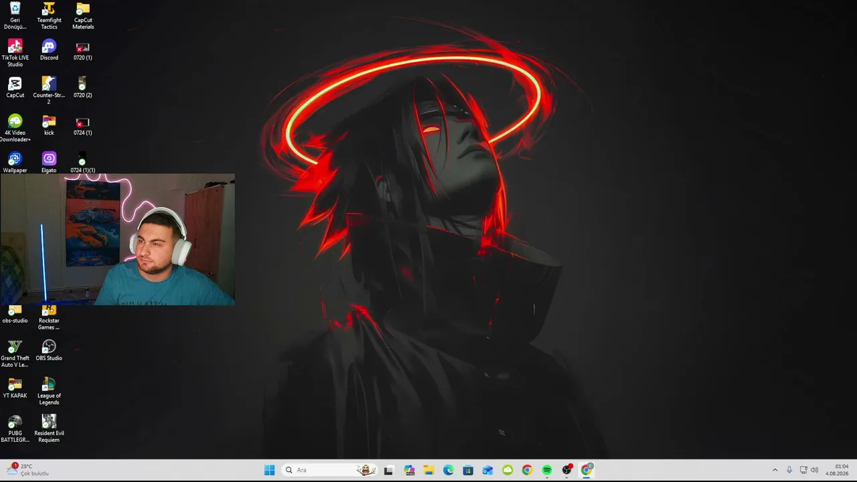Open File Explorer from the taskbar
The height and width of the screenshot is (482, 857).
pyautogui.click(x=428, y=470)
